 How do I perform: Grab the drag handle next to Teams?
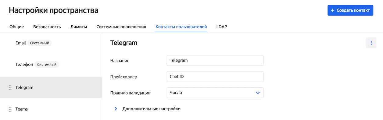pos(10,109)
